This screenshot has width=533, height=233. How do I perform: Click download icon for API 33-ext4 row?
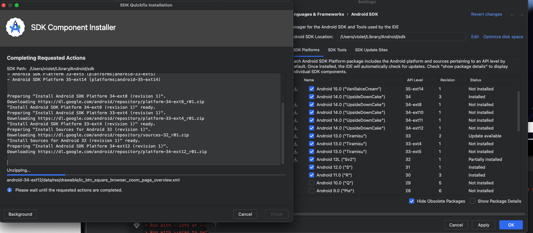coord(296,144)
